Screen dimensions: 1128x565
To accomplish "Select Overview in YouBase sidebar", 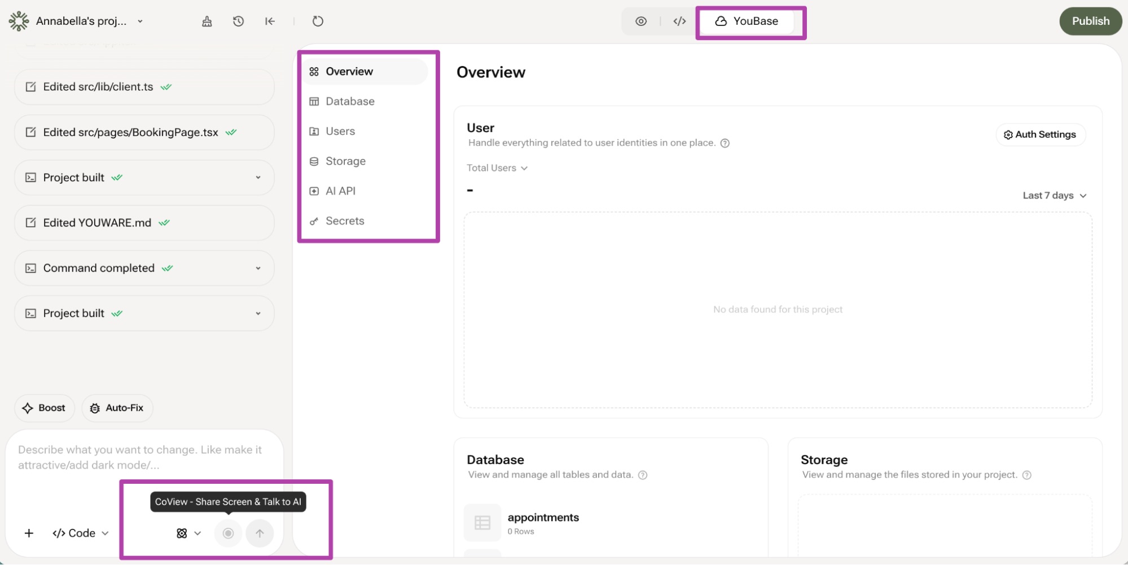I will tap(365, 72).
